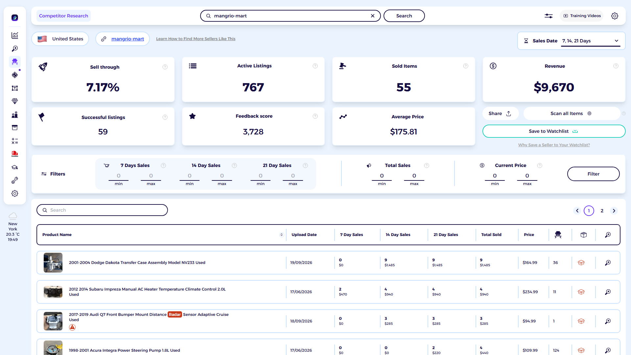Open mangrio-mart seller link
631x355 pixels.
tap(128, 39)
